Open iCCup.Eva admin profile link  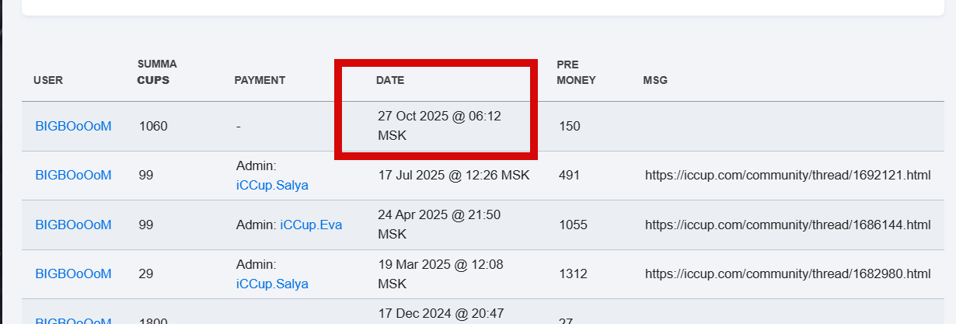click(311, 225)
